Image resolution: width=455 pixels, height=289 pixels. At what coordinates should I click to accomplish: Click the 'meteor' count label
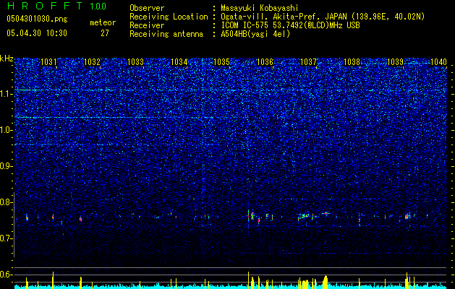pos(103,22)
